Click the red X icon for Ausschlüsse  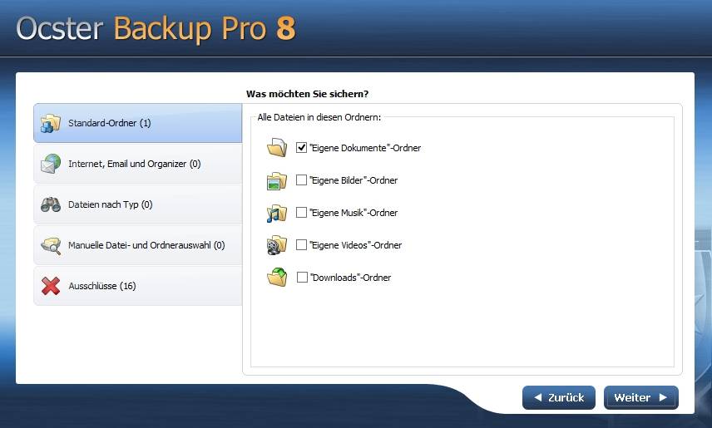click(x=51, y=286)
